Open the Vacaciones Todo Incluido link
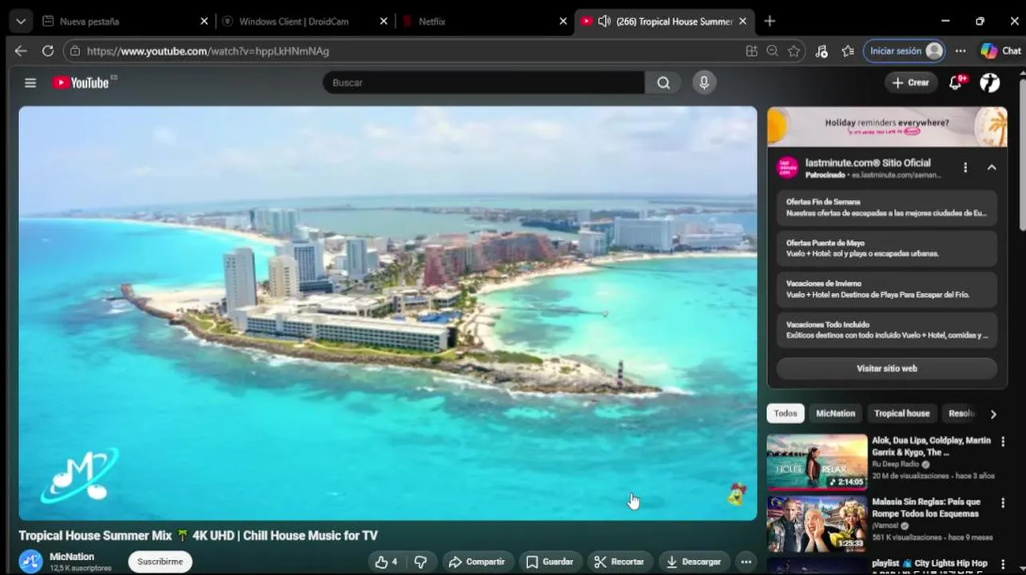Screen dimensions: 1026x575 887,330
